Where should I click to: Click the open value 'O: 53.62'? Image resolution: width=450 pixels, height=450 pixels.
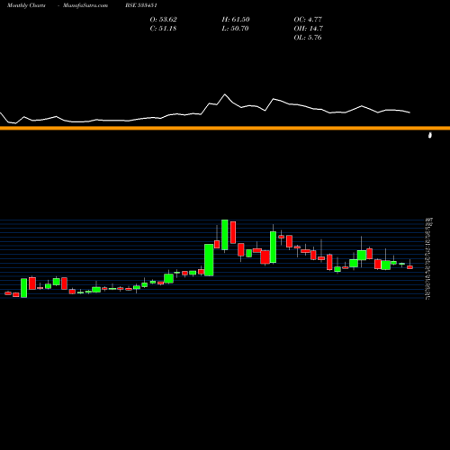pyautogui.click(x=164, y=20)
